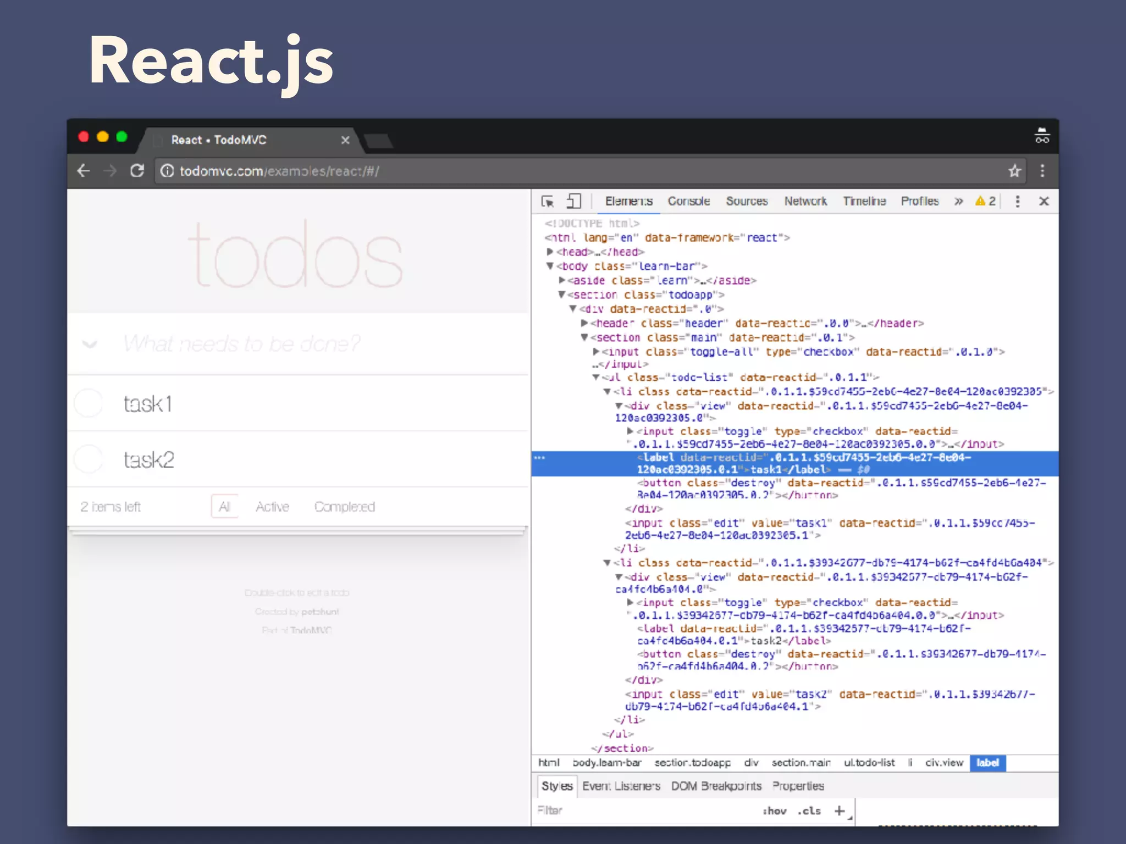Filter todos by Completed
This screenshot has height=844, width=1126.
pyautogui.click(x=345, y=507)
